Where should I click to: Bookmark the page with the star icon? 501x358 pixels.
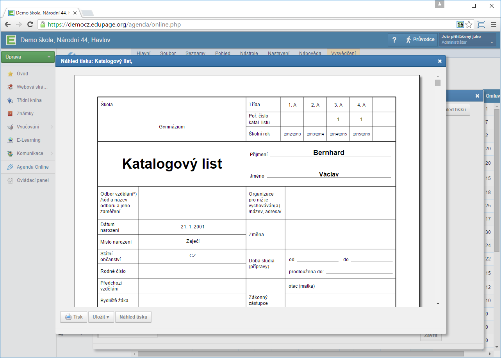click(x=469, y=25)
